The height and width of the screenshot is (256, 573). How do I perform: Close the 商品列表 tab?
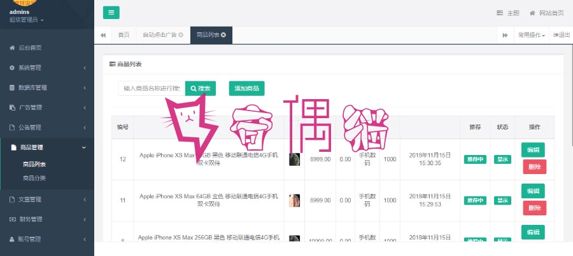tap(223, 35)
